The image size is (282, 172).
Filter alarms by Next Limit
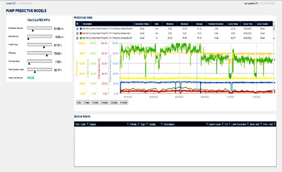[x=260, y=124]
